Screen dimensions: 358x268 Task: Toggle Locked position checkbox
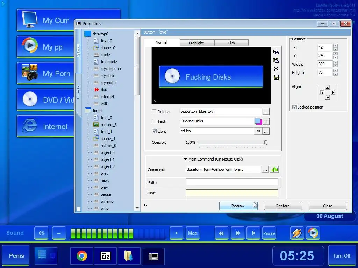point(294,107)
